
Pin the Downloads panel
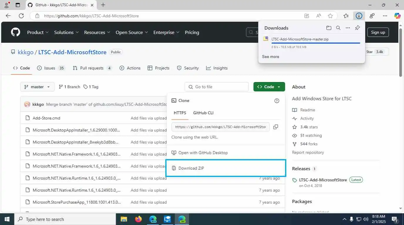357,28
